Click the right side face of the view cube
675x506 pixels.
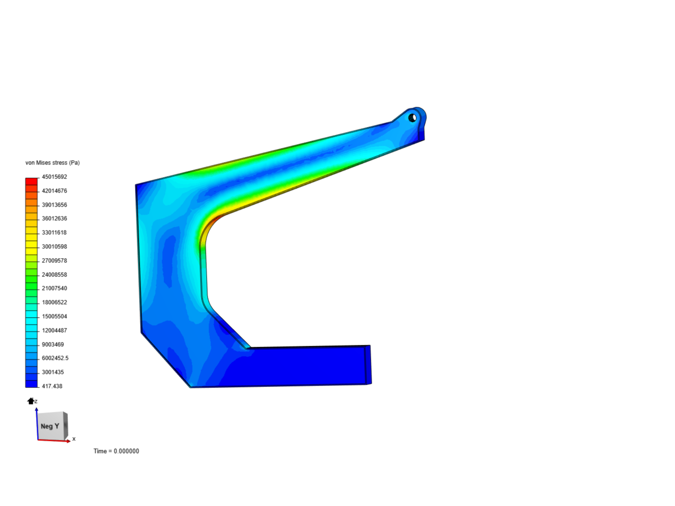(x=65, y=424)
